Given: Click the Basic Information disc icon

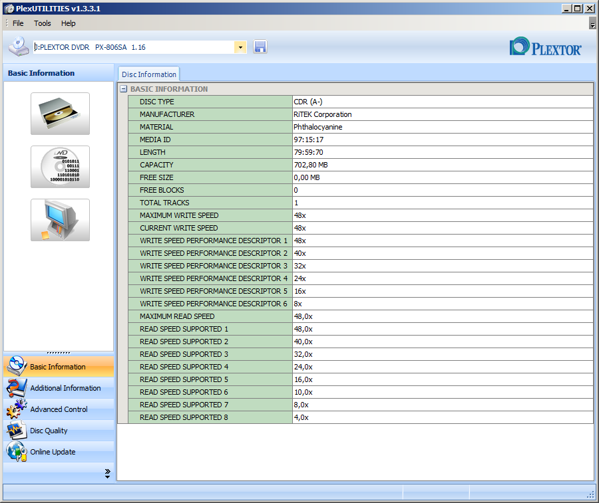Looking at the screenshot, I should pyautogui.click(x=17, y=366).
